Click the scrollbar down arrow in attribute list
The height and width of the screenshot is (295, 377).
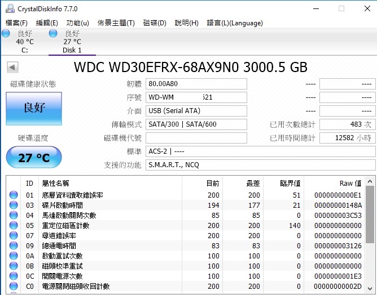click(370, 288)
